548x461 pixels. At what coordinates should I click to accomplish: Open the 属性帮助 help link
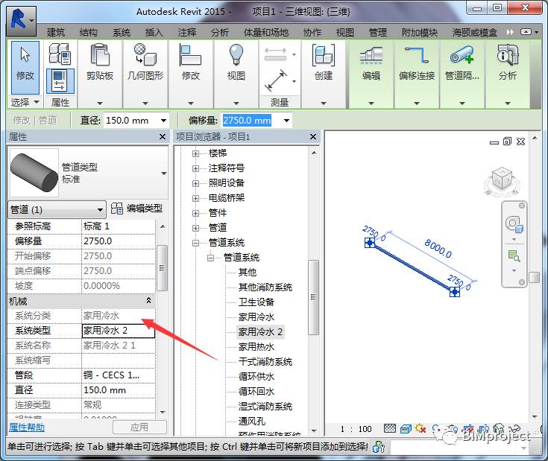point(27,427)
